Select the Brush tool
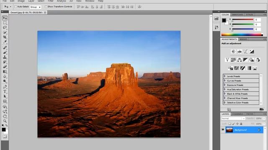Screen dimensions: 268x150 point(5,52)
